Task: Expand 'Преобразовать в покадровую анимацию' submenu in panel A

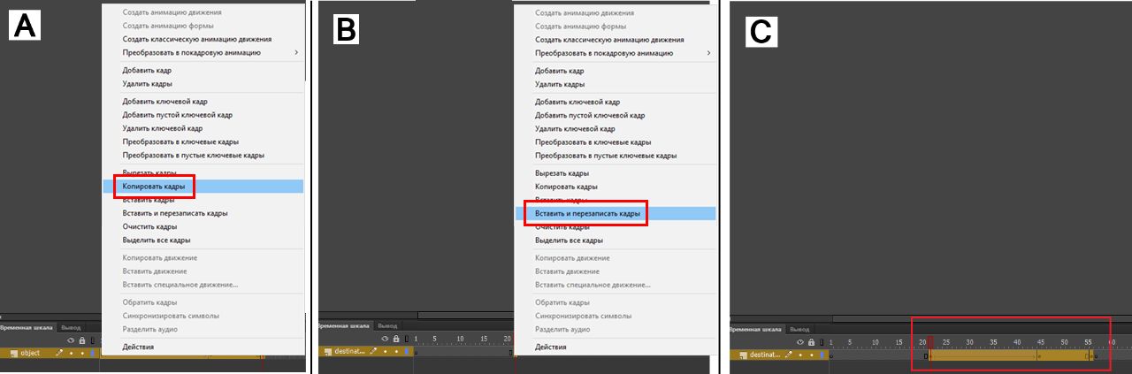Action: [203, 53]
